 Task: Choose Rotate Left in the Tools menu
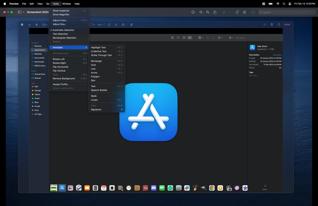(x=69, y=59)
